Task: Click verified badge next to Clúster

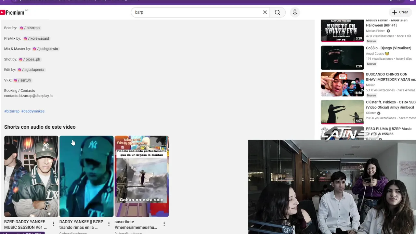Action: [x=379, y=113]
